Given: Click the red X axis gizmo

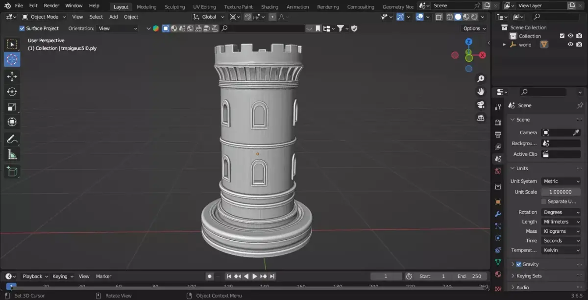Looking at the screenshot, I should pyautogui.click(x=483, y=55).
